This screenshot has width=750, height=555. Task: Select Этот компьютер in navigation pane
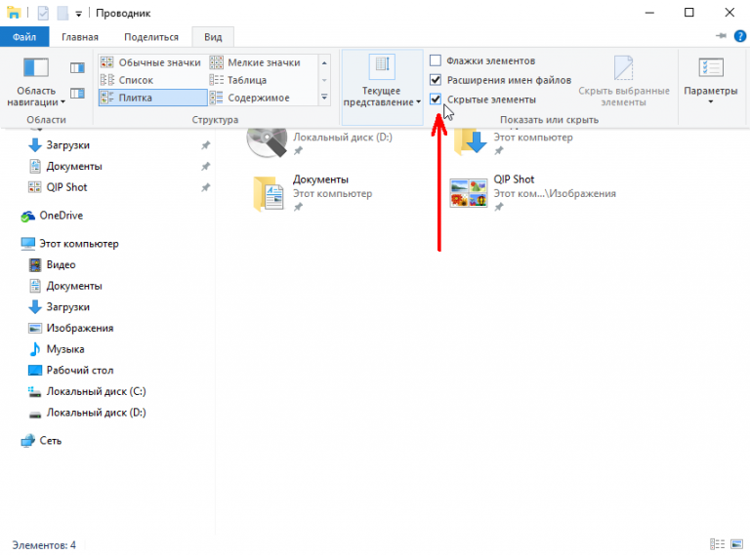click(x=79, y=244)
